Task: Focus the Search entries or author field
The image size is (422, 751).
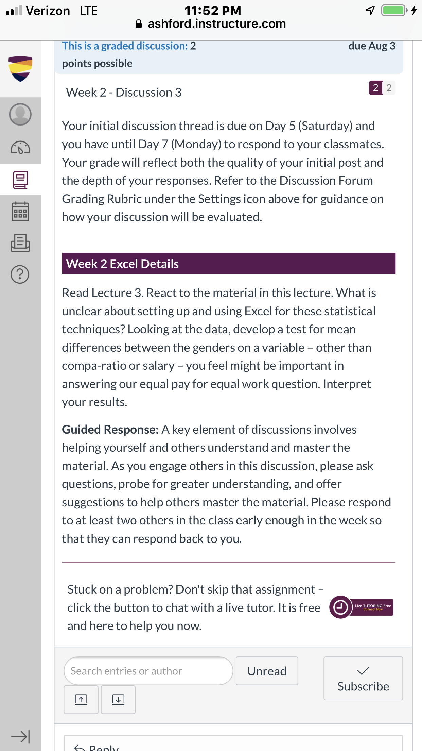Action: (148, 671)
